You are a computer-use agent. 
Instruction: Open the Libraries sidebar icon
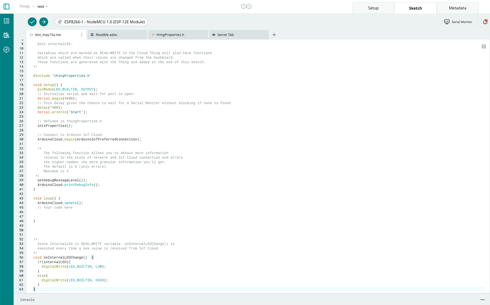click(x=6, y=35)
